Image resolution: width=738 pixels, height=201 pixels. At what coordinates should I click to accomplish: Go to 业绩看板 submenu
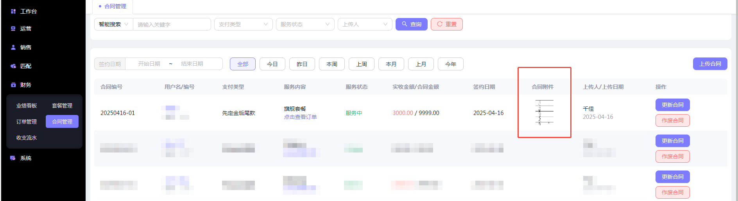(x=27, y=106)
